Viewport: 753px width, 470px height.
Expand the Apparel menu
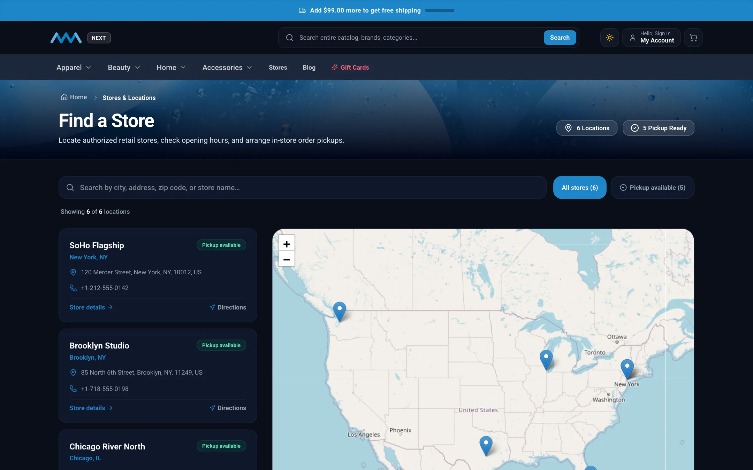(x=74, y=68)
